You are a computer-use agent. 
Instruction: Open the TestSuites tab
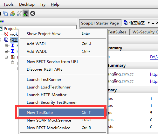118,32
